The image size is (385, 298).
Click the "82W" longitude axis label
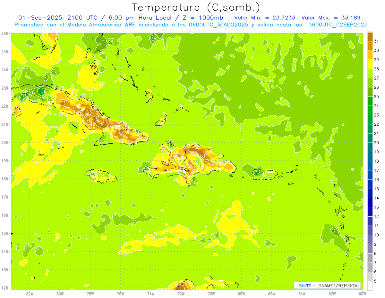(x=30, y=293)
